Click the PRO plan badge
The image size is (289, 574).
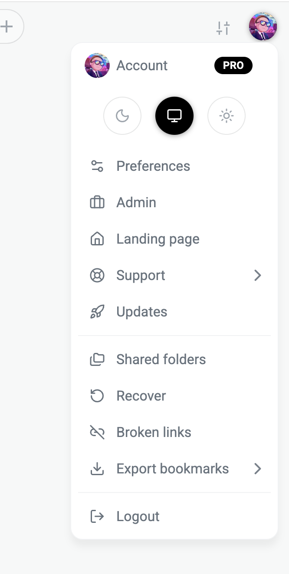pos(233,65)
